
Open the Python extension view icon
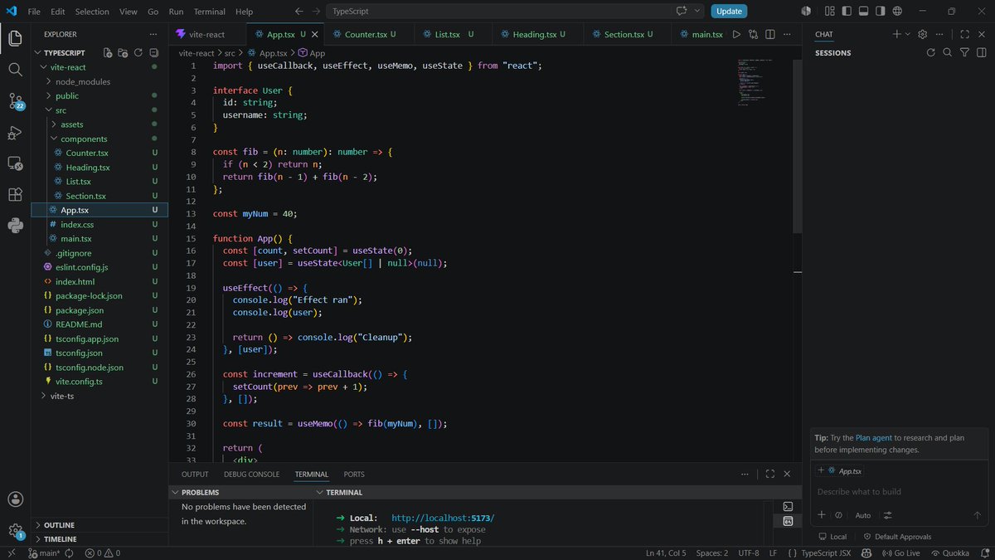[15, 226]
